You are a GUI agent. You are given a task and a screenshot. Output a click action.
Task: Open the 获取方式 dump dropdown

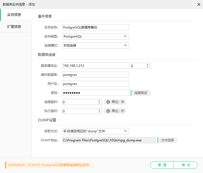click(125, 131)
